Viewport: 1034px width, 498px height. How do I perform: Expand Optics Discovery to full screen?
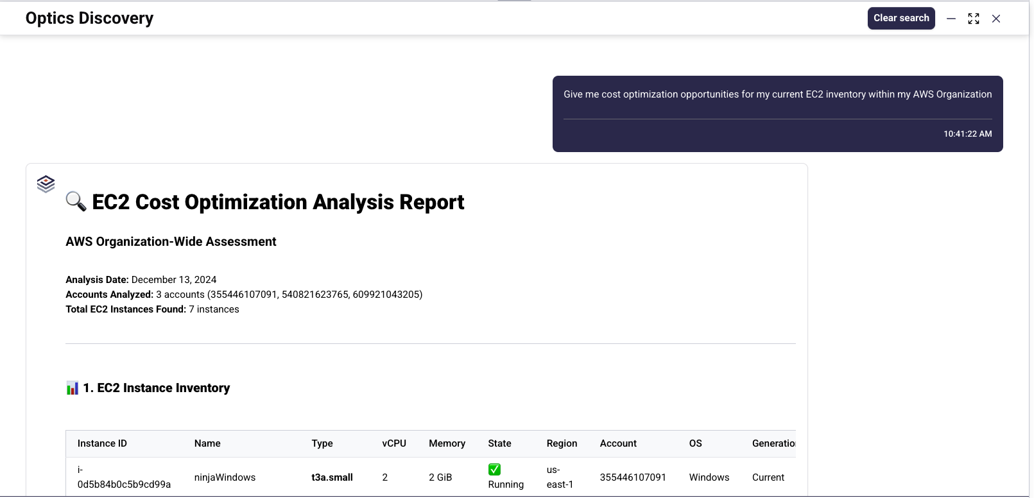(973, 19)
